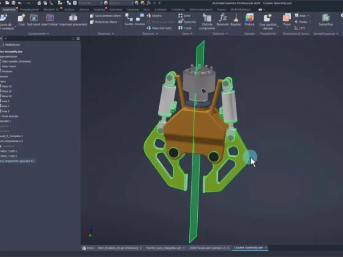343x257 pixels.
Task: Click the Ripulisci broom tool
Action: [236, 20]
